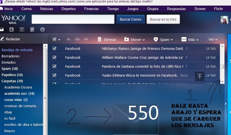Open the Ver dropdown

point(213,39)
